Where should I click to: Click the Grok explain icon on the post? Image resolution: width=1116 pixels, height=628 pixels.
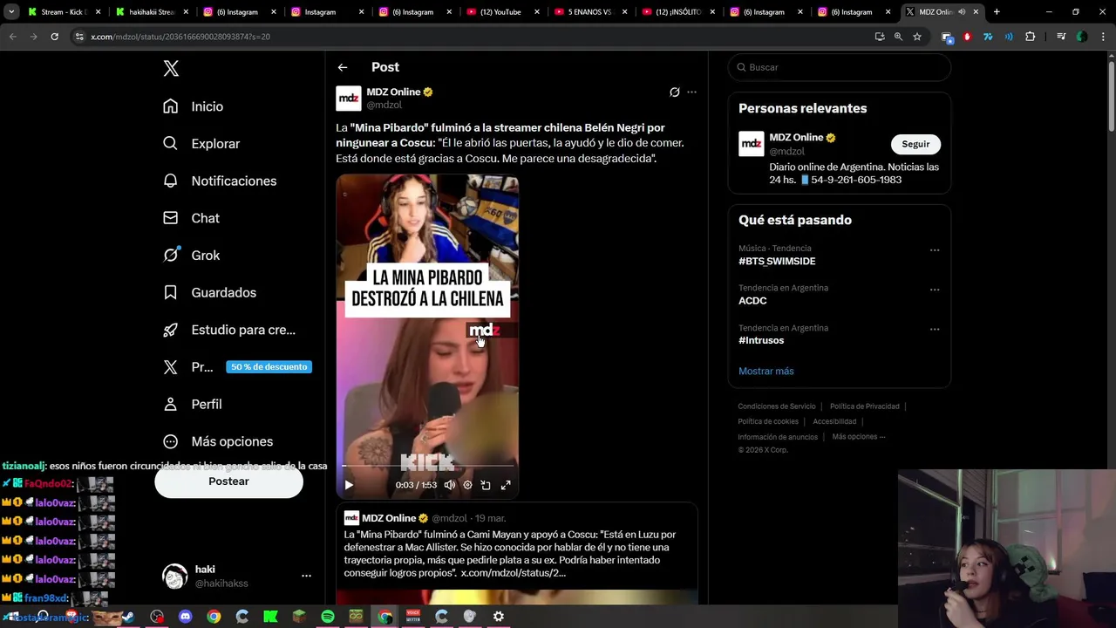pyautogui.click(x=674, y=92)
